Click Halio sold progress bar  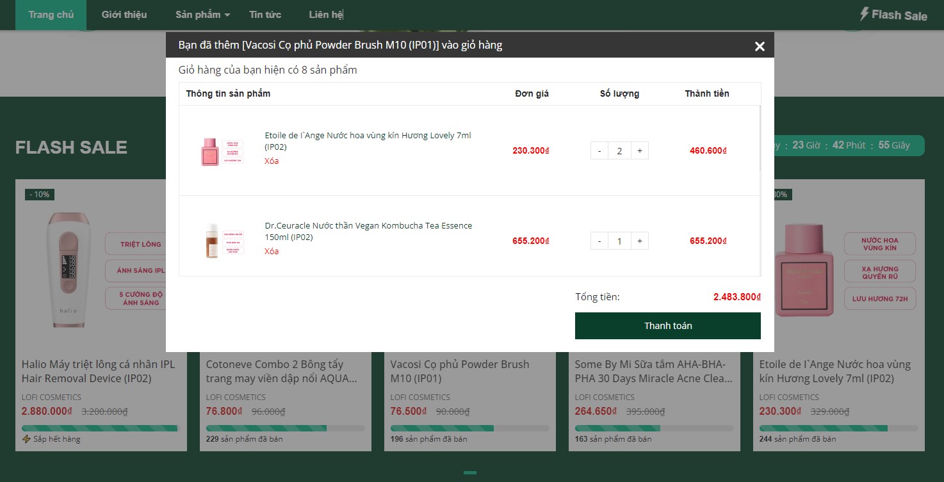101,428
